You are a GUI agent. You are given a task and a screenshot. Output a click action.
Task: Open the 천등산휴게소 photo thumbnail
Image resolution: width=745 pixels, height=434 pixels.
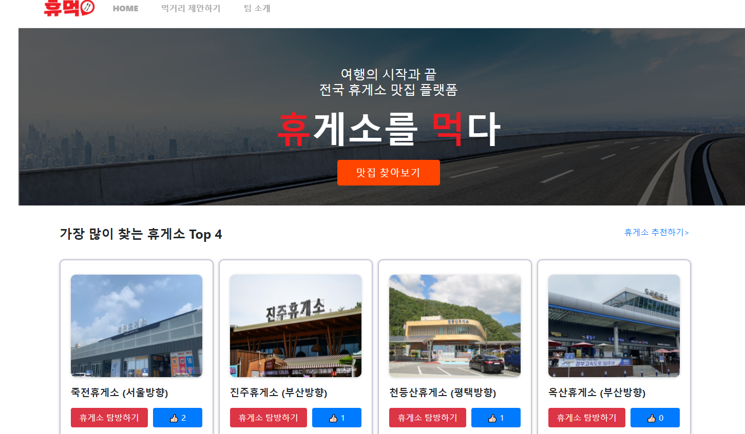point(455,326)
